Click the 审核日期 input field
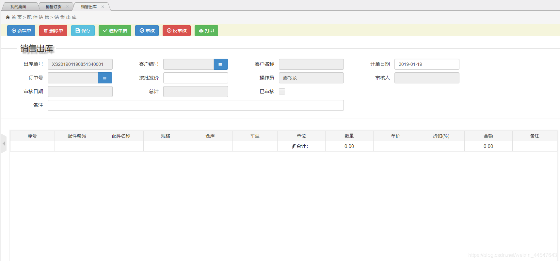Screen dimensions: 560x261 pyautogui.click(x=80, y=92)
